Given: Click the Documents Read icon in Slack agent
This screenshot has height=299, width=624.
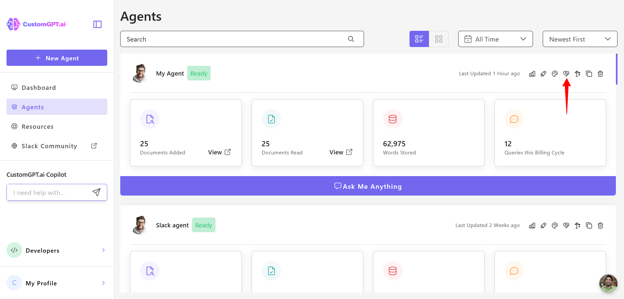Looking at the screenshot, I should tap(271, 271).
